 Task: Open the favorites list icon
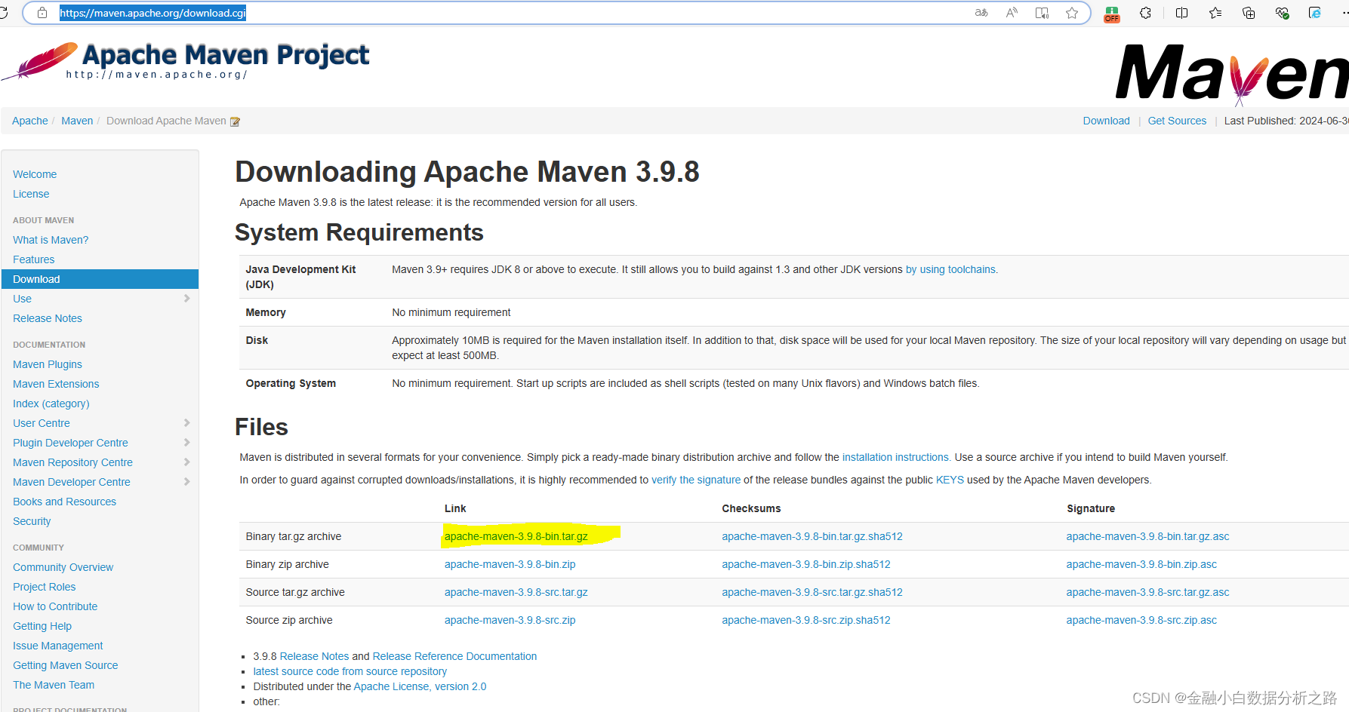1215,13
